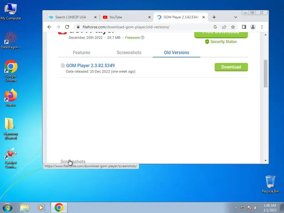Click the page scrollbar down arrow
This screenshot has width=284, height=213.
point(265,161)
